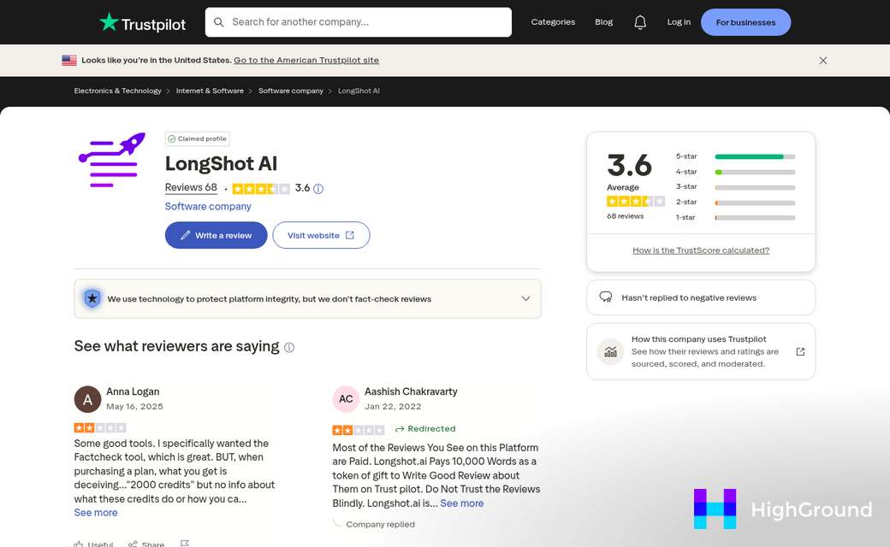Open the Blog link in header
890x547 pixels.
tap(604, 22)
